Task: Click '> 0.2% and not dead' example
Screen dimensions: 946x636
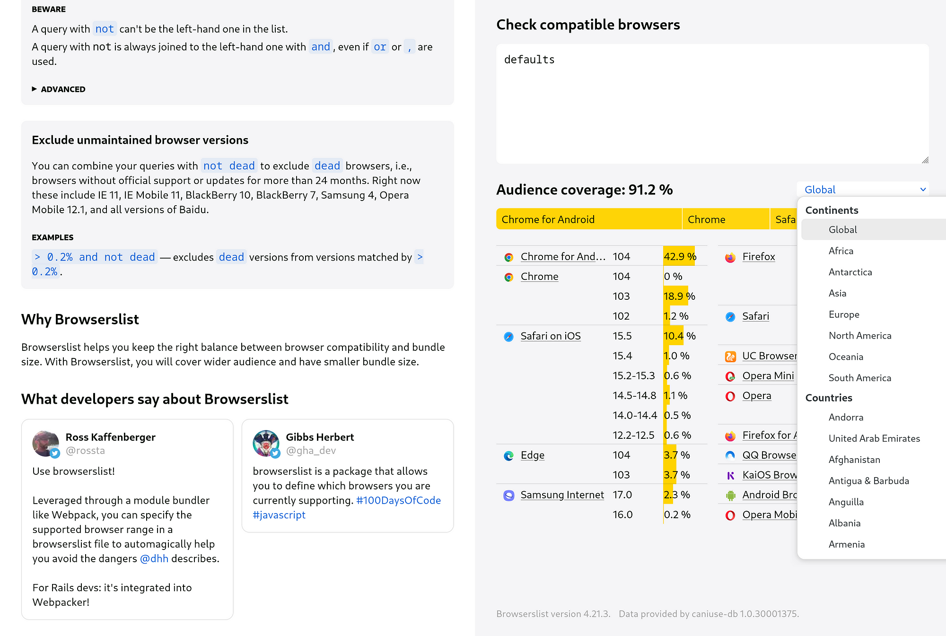Action: click(95, 257)
